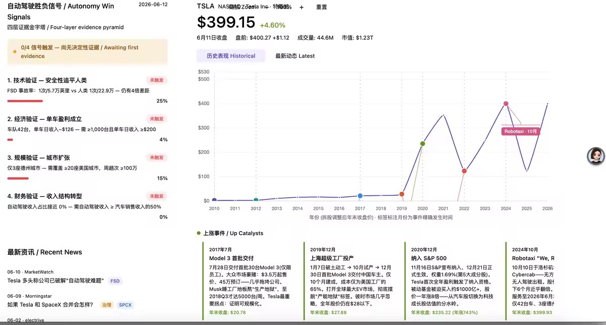Click the TSLA ticker symbol
The height and width of the screenshot is (325, 606).
[x=206, y=7]
